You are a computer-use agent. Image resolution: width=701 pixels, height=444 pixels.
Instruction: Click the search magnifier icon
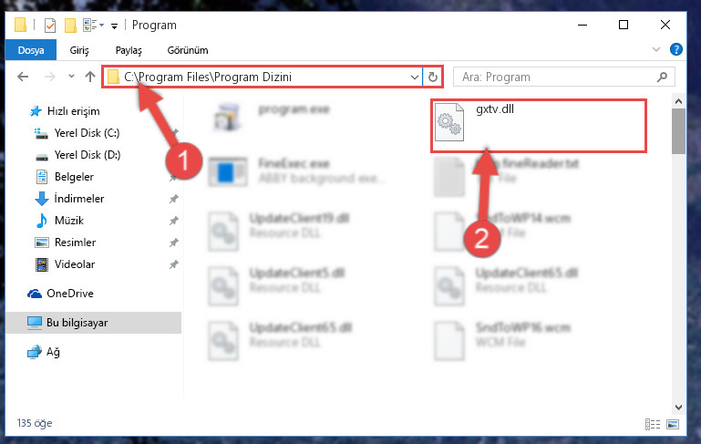(x=662, y=77)
